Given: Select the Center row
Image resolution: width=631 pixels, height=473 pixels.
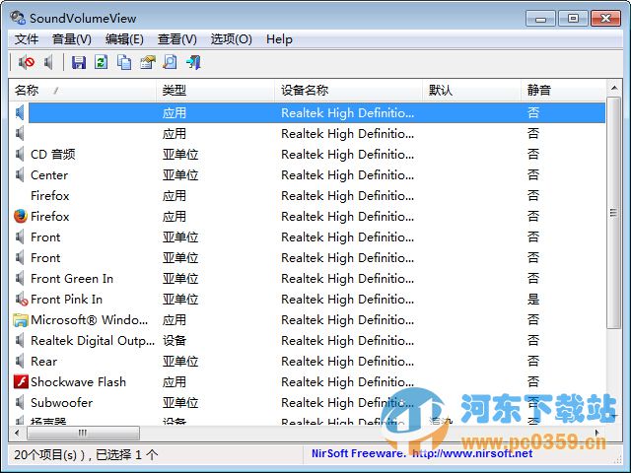Looking at the screenshot, I should click(x=308, y=175).
